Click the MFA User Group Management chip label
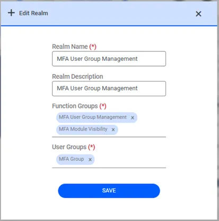This screenshot has width=219, height=221. [93, 117]
